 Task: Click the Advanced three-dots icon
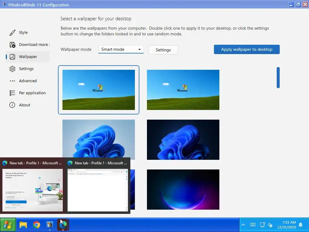coord(12,81)
